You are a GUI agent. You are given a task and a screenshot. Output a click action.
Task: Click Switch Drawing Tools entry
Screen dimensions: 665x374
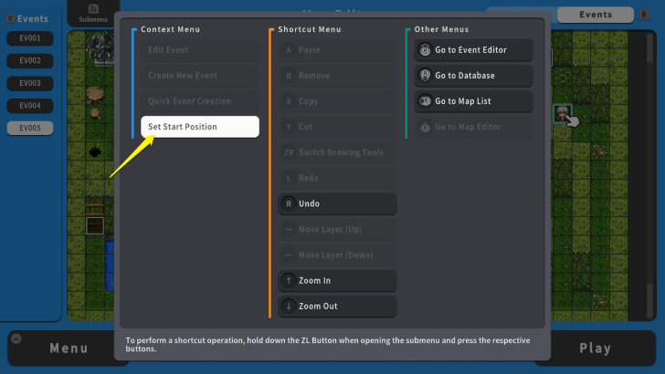pos(337,152)
